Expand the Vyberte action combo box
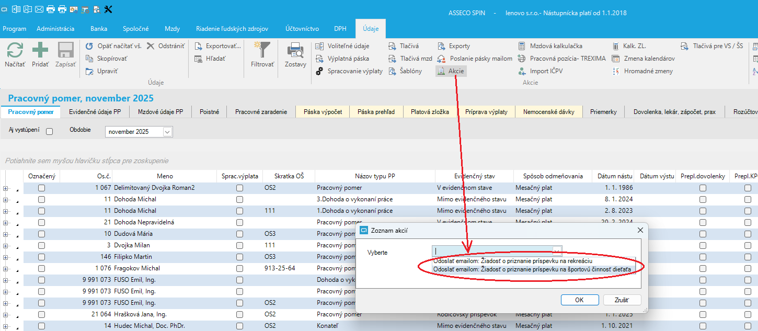Image resolution: width=758 pixels, height=331 pixels. 557,250
